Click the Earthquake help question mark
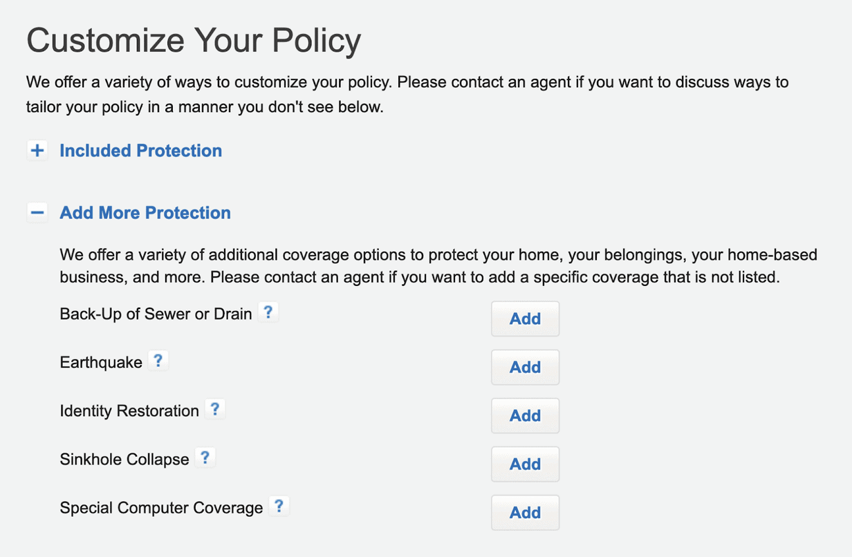This screenshot has width=852, height=557. tap(158, 361)
